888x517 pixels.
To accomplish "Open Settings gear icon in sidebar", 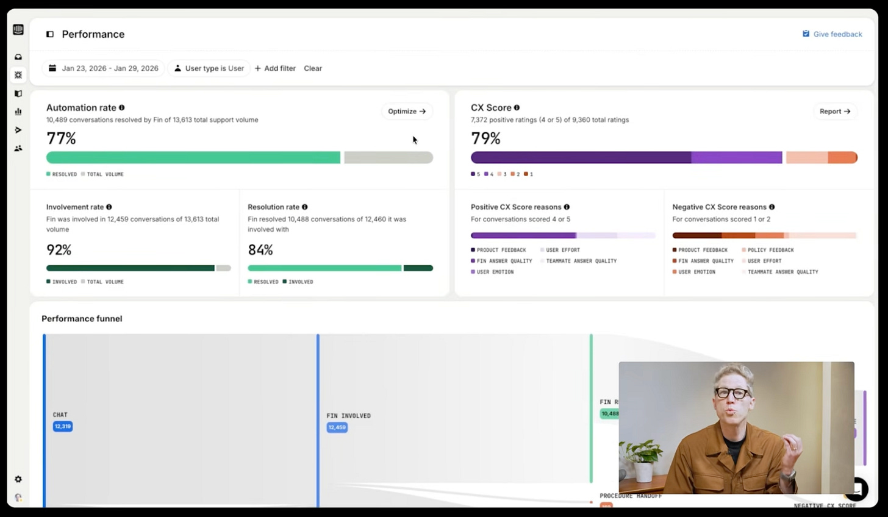I will click(18, 479).
